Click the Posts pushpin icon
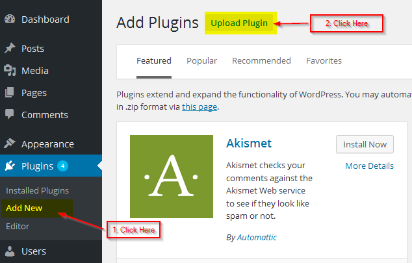The image size is (412, 263). click(10, 48)
